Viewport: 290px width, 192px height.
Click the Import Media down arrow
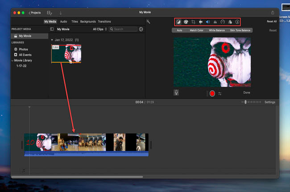click(x=61, y=13)
